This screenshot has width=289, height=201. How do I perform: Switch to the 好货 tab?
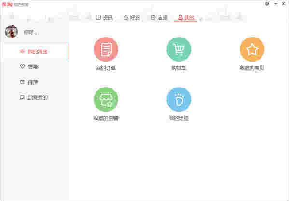(x=132, y=18)
